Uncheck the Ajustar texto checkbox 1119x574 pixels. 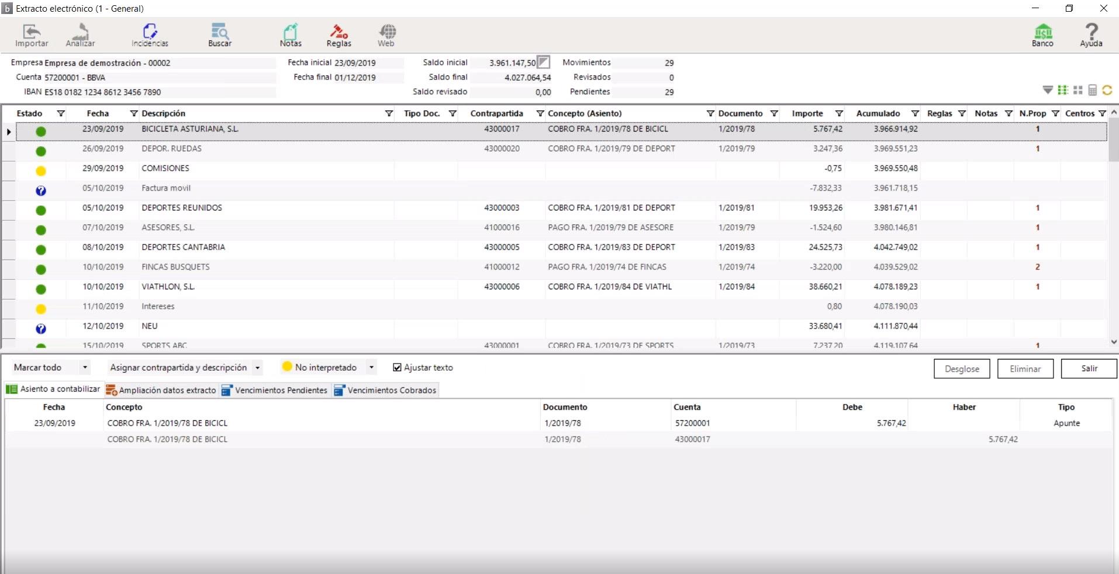[x=398, y=368]
